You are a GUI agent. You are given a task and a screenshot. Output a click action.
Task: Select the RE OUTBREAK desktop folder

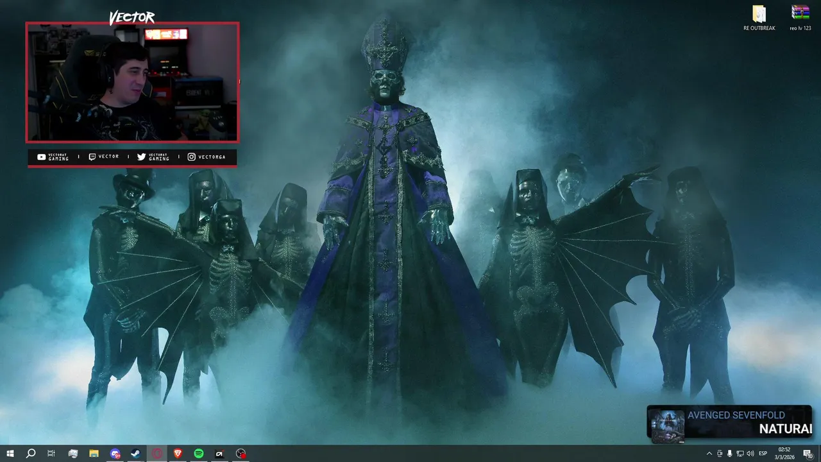759,19
